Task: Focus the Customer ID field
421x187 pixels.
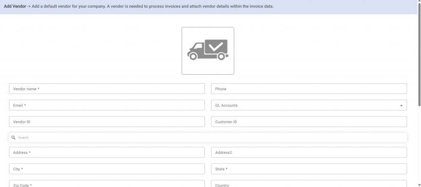Action: click(309, 122)
